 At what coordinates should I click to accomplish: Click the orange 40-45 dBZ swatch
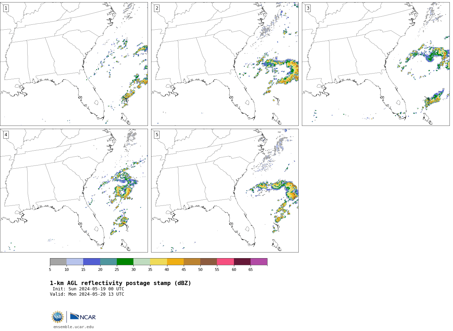[x=175, y=262]
